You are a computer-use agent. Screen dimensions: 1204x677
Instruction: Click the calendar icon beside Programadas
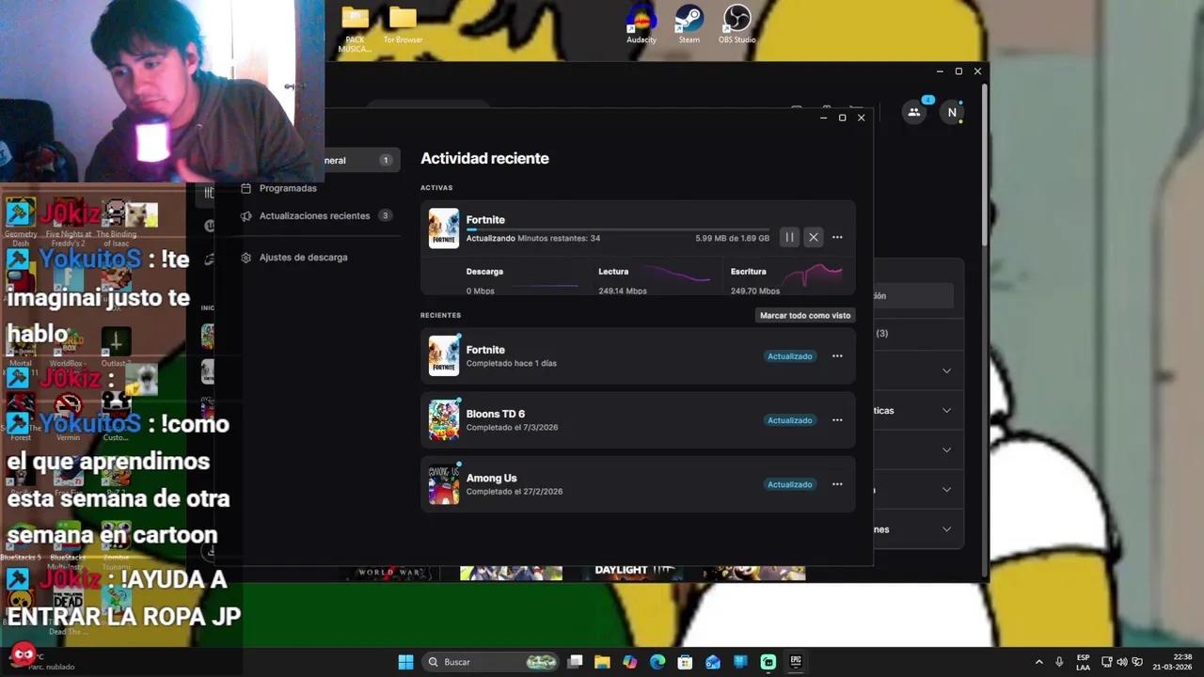[x=246, y=188]
